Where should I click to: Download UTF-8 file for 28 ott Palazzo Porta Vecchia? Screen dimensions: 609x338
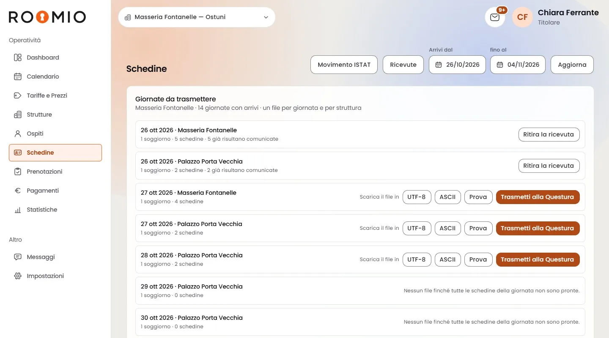[417, 259]
